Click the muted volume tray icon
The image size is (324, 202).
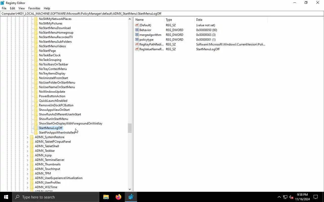click(x=291, y=197)
